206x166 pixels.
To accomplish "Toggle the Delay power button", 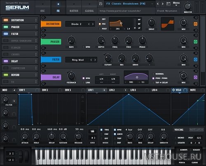I will click(196, 77).
